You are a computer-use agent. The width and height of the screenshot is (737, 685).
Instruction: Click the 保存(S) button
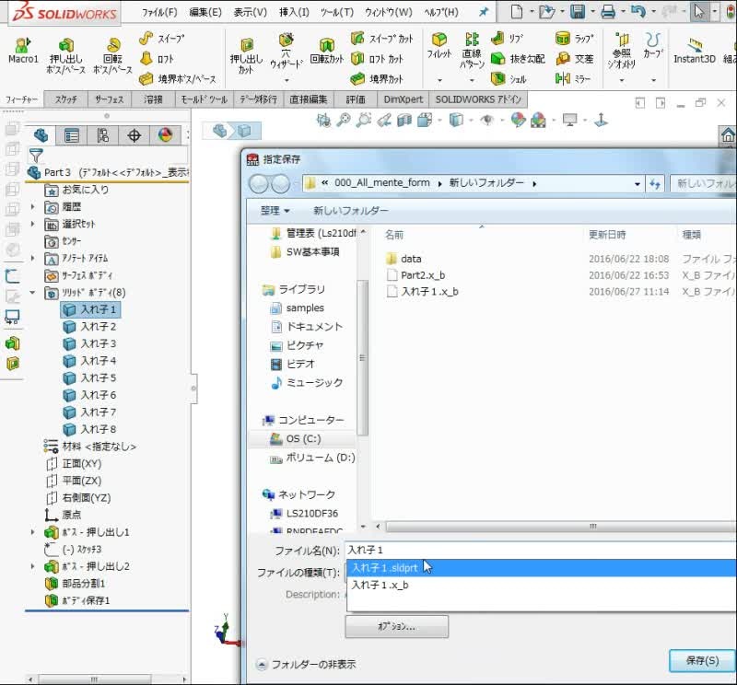point(702,660)
